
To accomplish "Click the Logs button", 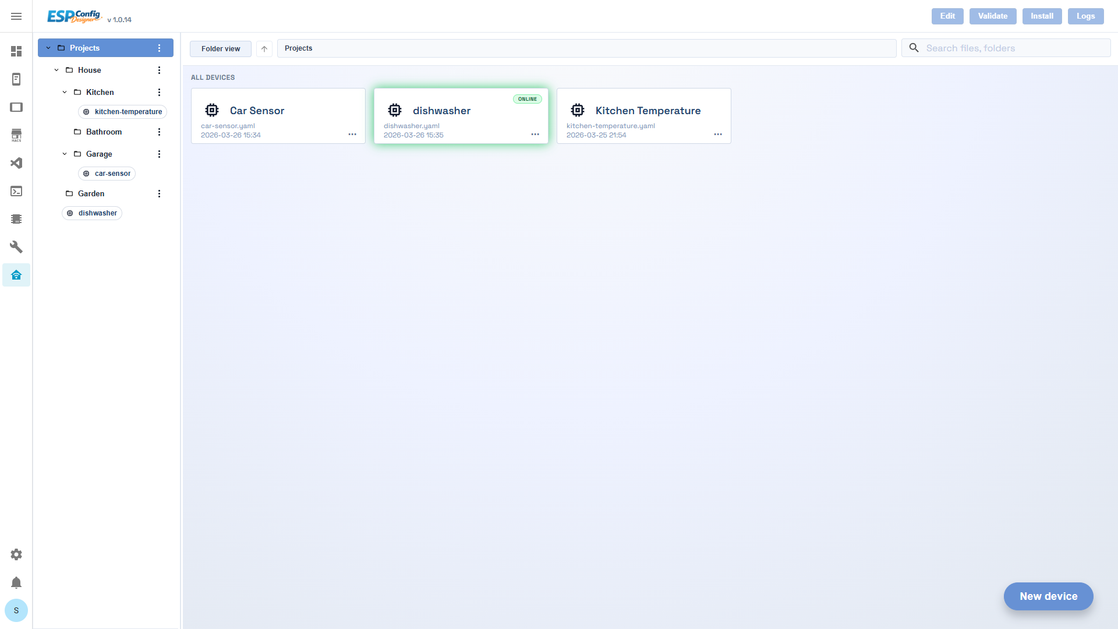I will point(1085,16).
